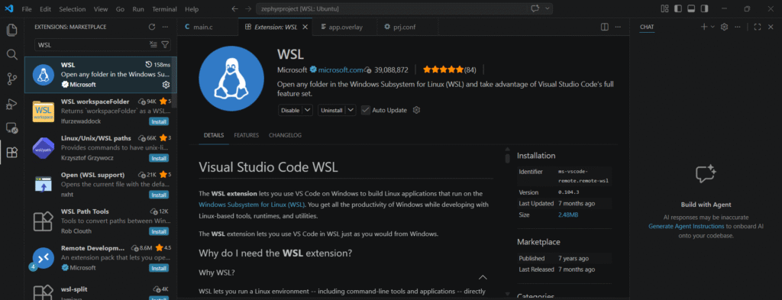This screenshot has width=782, height=300.
Task: Expand the new chat dropdown arrow
Action: 713,27
